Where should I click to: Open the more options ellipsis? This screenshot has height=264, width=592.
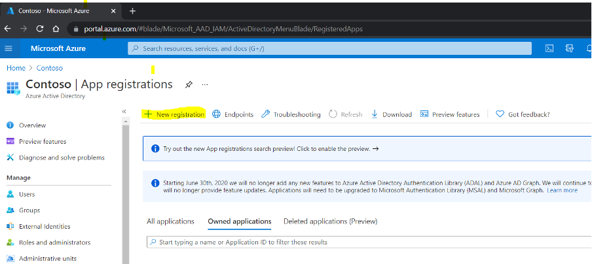pos(205,85)
